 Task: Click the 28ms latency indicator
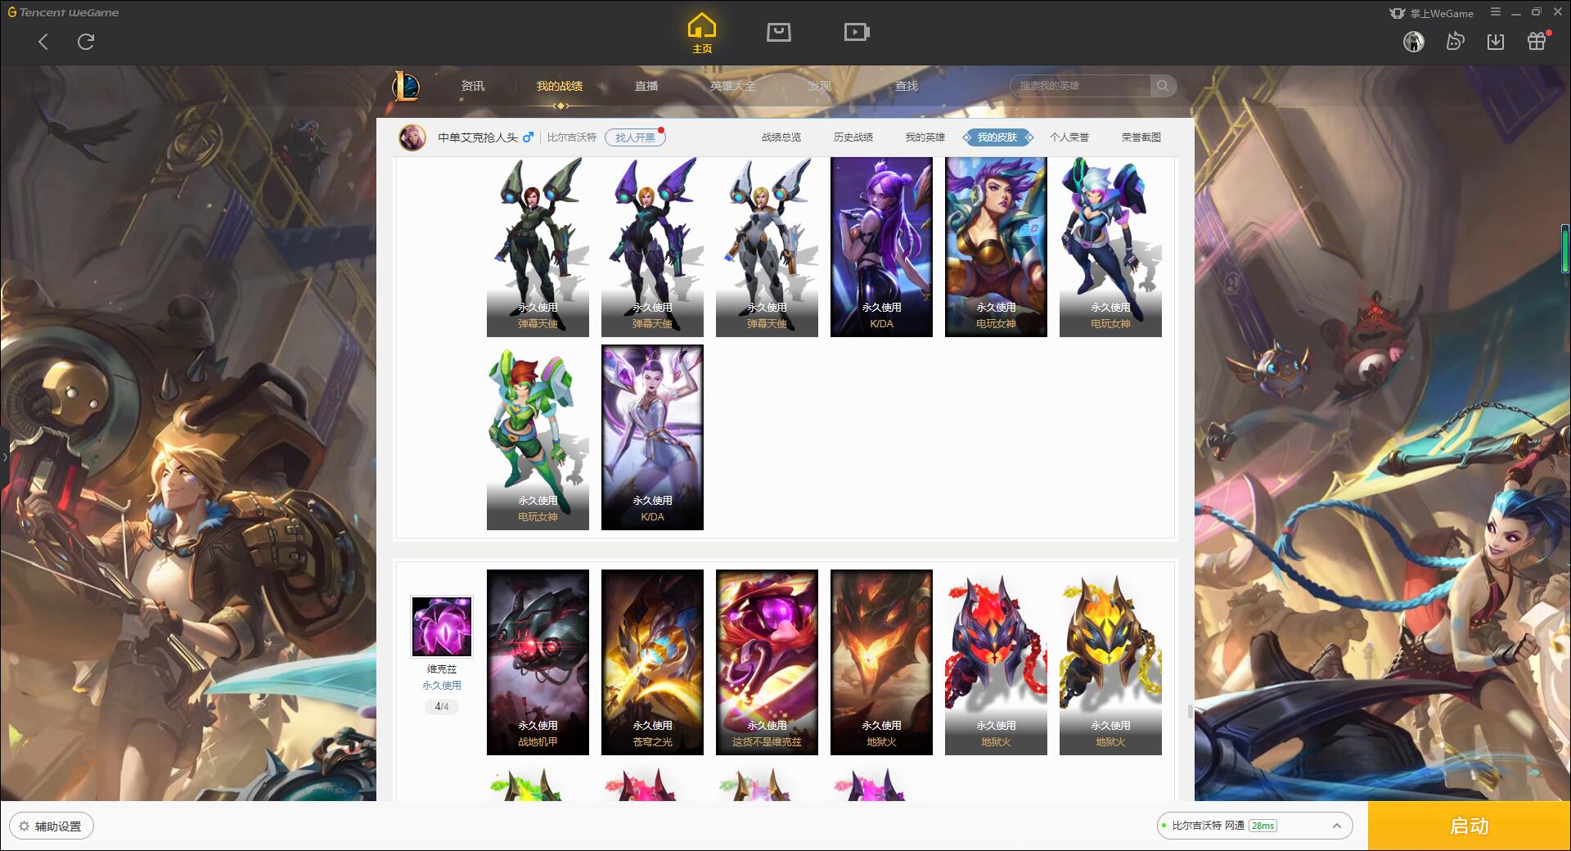(1263, 826)
